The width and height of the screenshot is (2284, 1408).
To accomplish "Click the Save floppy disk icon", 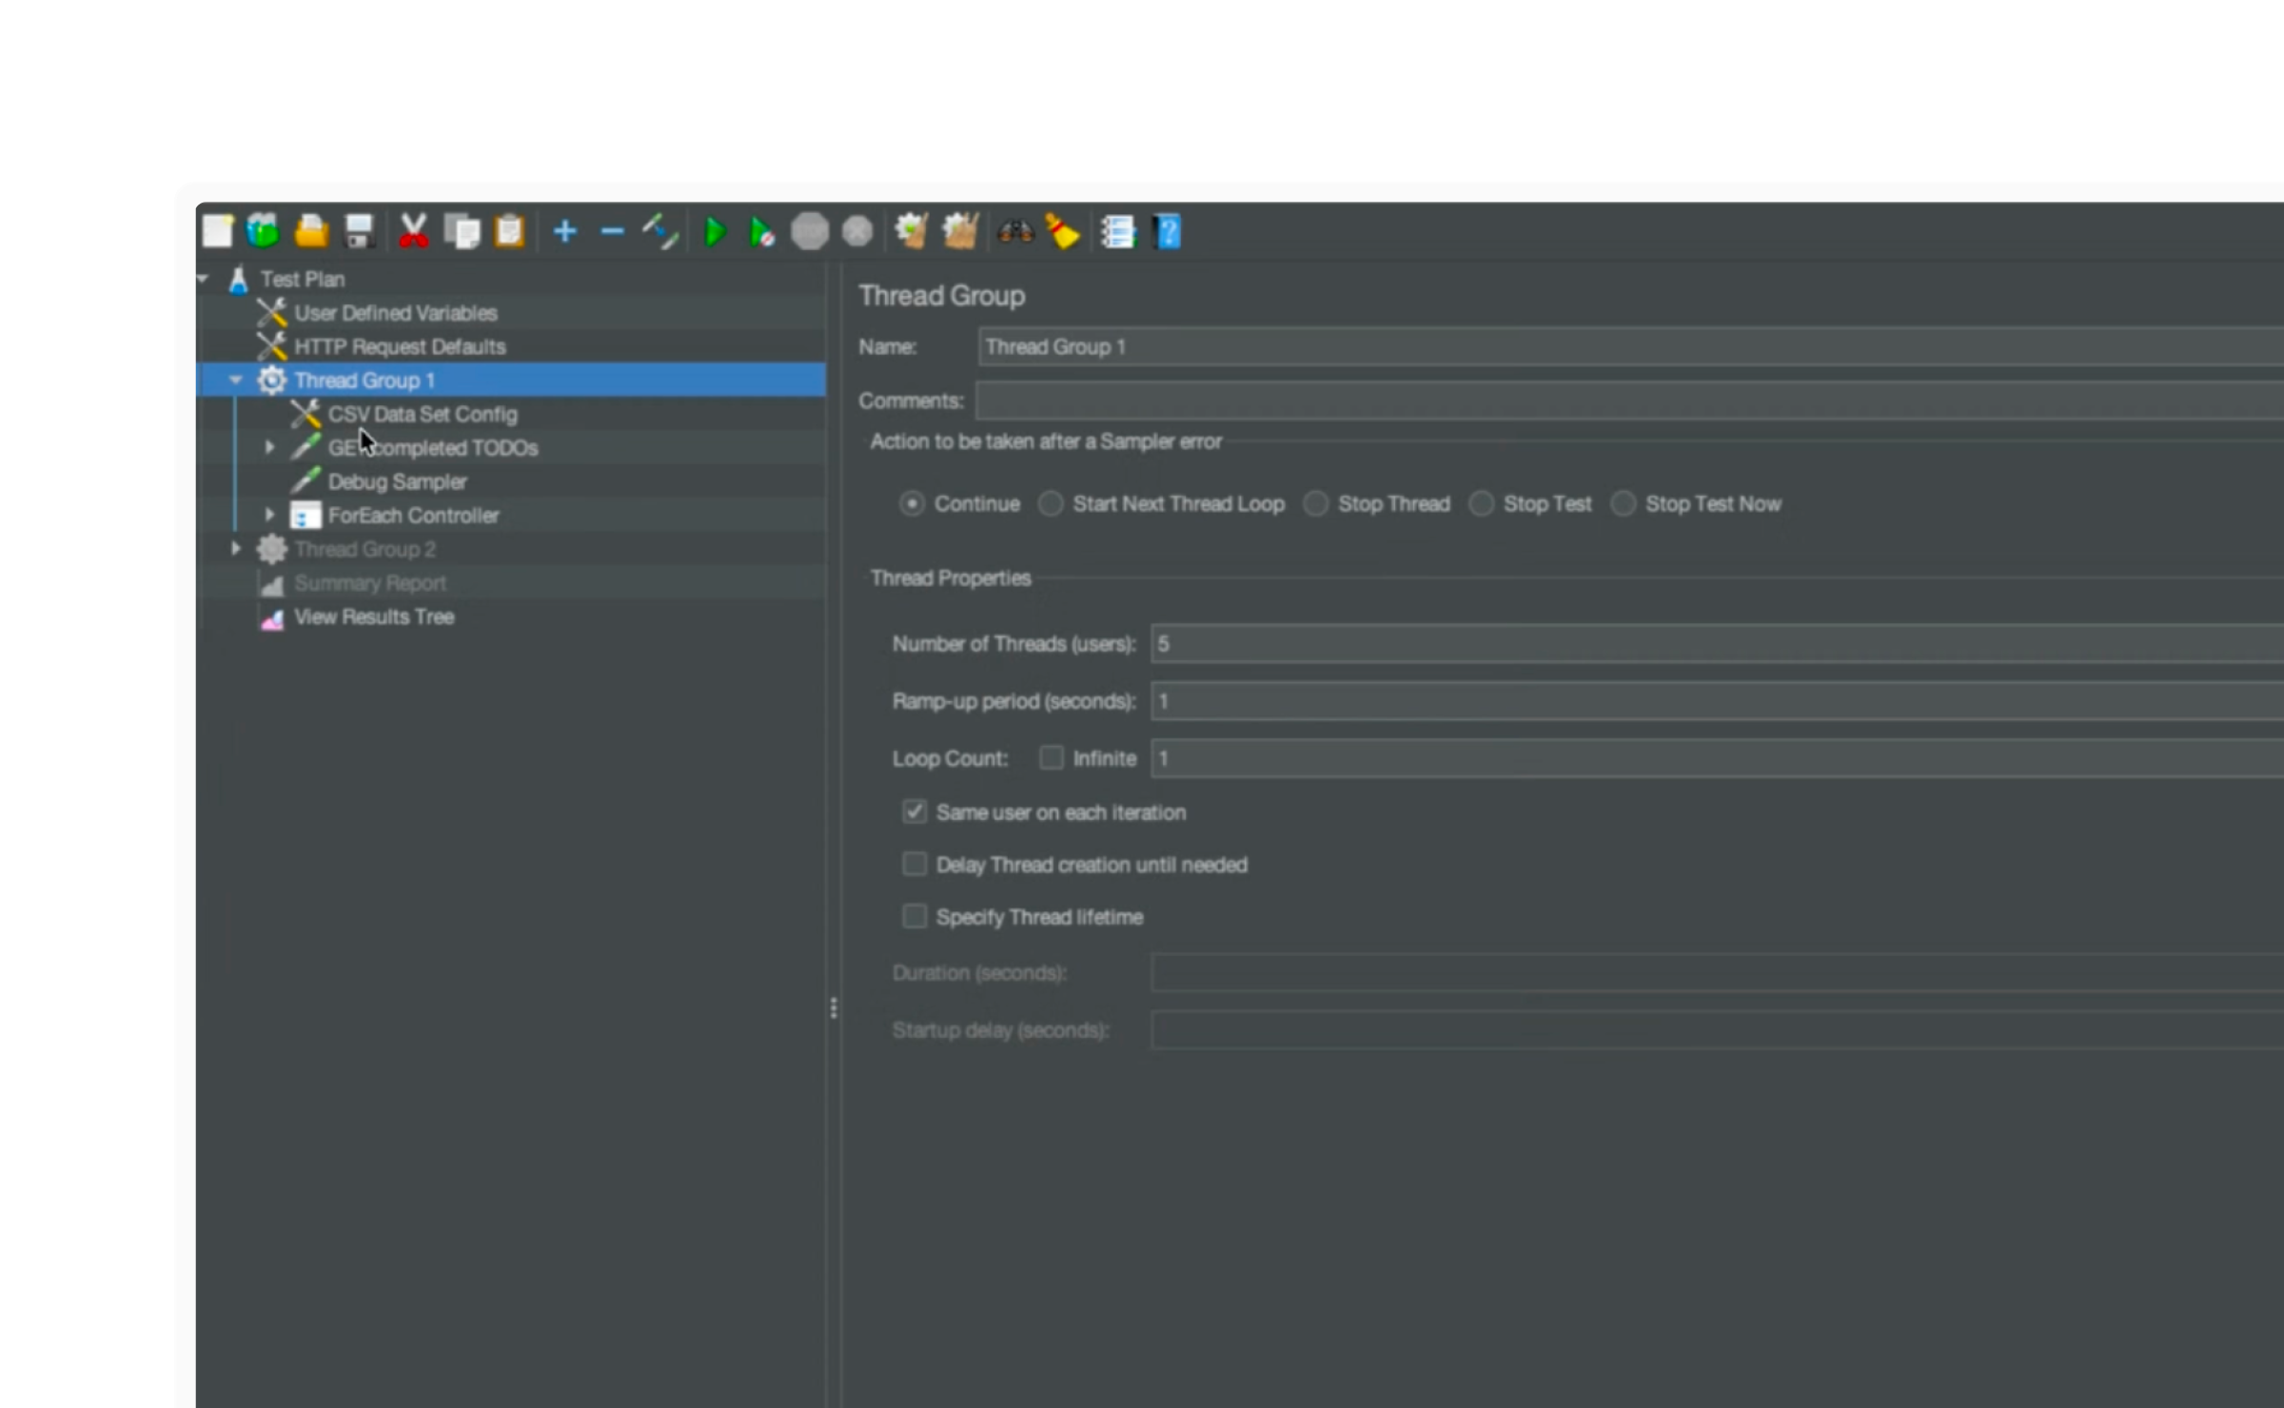I will (359, 231).
